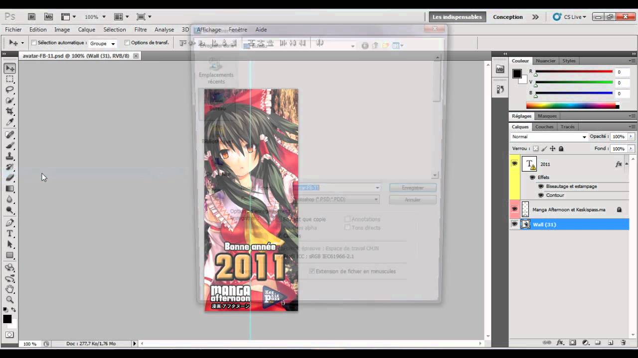This screenshot has height=358, width=638.
Task: Select the Brush tool
Action: coord(10,146)
